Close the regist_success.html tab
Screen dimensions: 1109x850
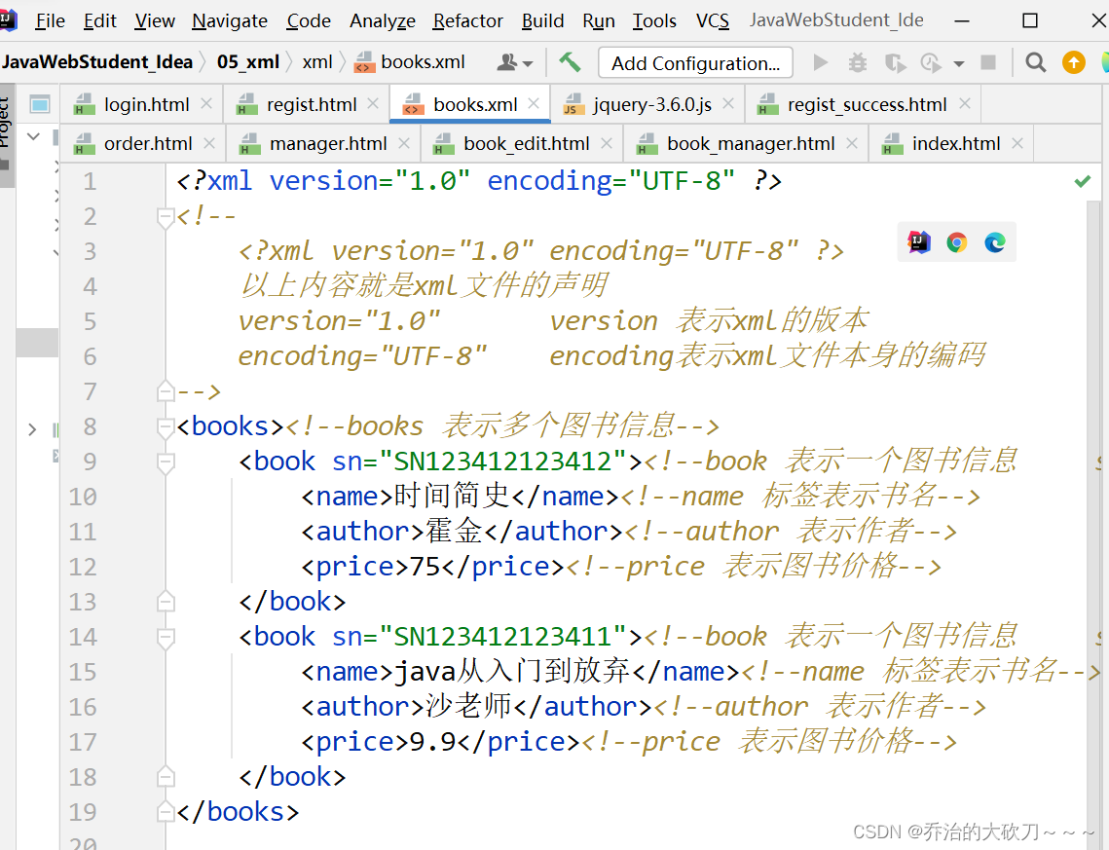coord(965,104)
